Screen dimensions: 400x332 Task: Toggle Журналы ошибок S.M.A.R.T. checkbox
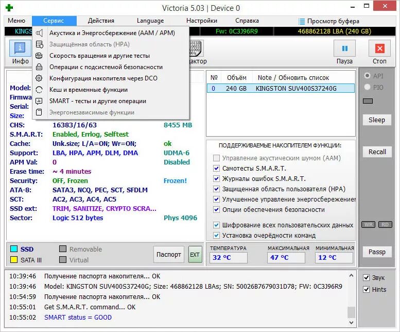coord(216,178)
